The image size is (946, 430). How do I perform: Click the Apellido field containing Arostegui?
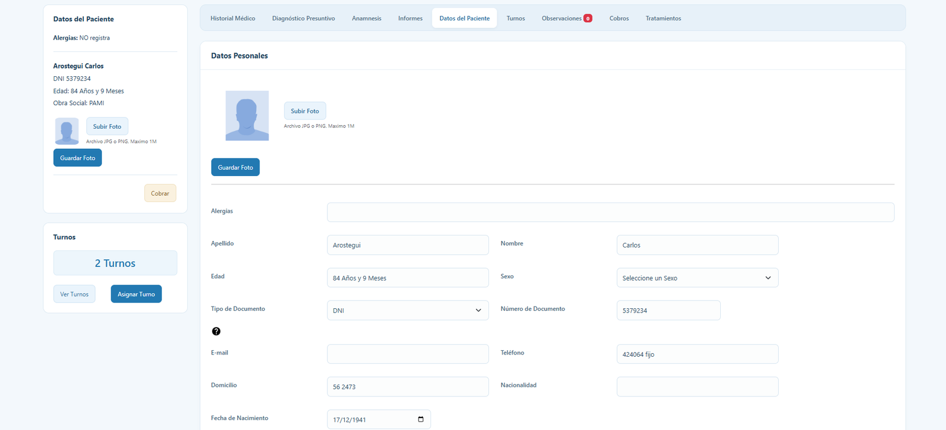tap(408, 245)
